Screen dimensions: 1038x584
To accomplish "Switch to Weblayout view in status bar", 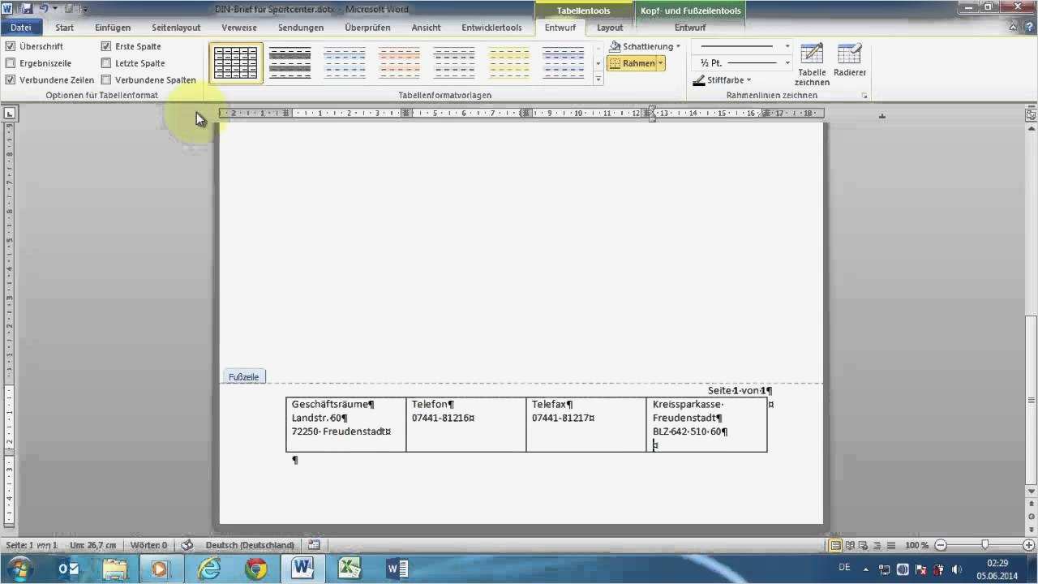I will point(864,545).
